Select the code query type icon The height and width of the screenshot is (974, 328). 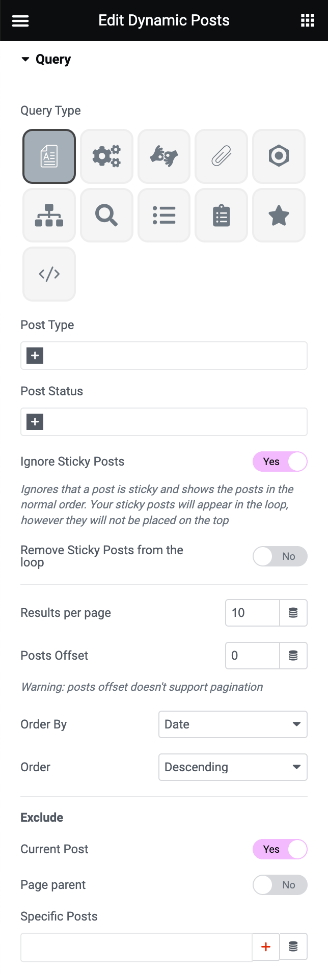click(49, 274)
